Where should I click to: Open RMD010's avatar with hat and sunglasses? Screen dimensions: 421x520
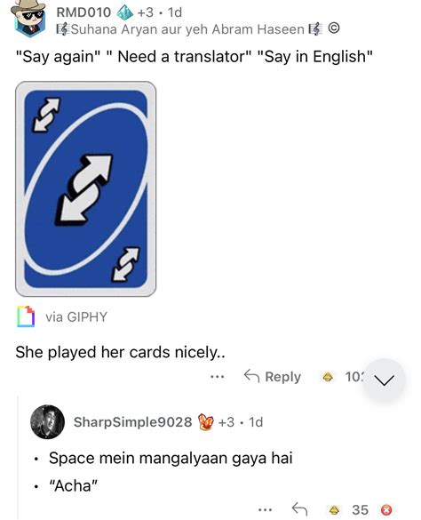[28, 17]
